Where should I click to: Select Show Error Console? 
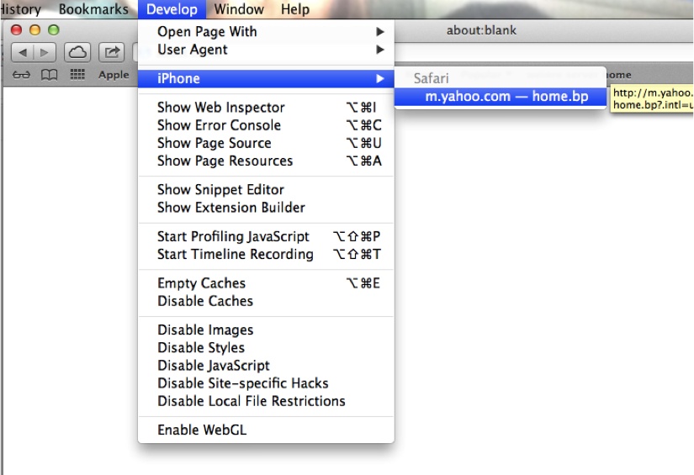pyautogui.click(x=266, y=125)
